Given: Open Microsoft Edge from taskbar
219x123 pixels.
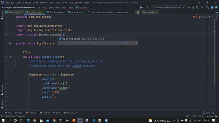Looking at the screenshot, I should (28, 120).
